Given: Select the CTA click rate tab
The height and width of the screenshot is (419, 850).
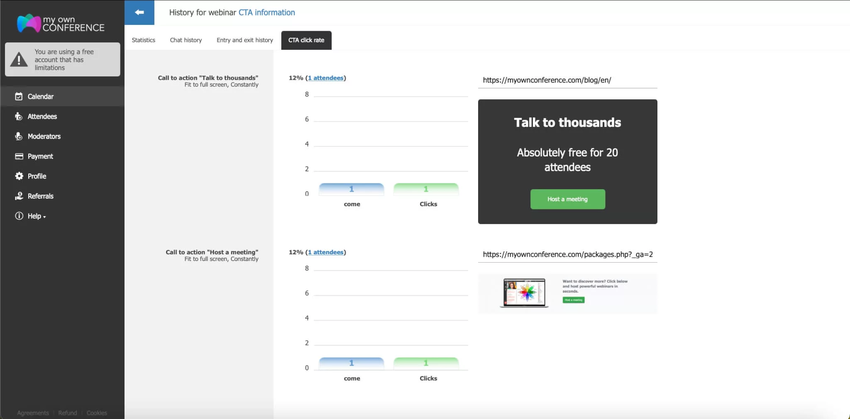Looking at the screenshot, I should 306,40.
